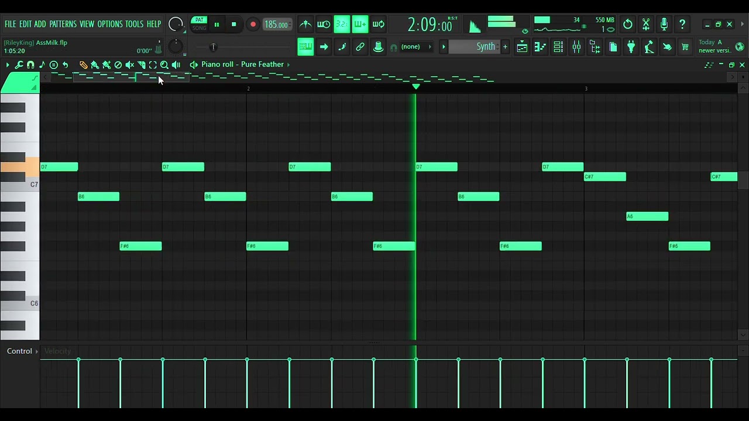Toggle step editing mode arrow
The image size is (749, 421).
(x=324, y=47)
